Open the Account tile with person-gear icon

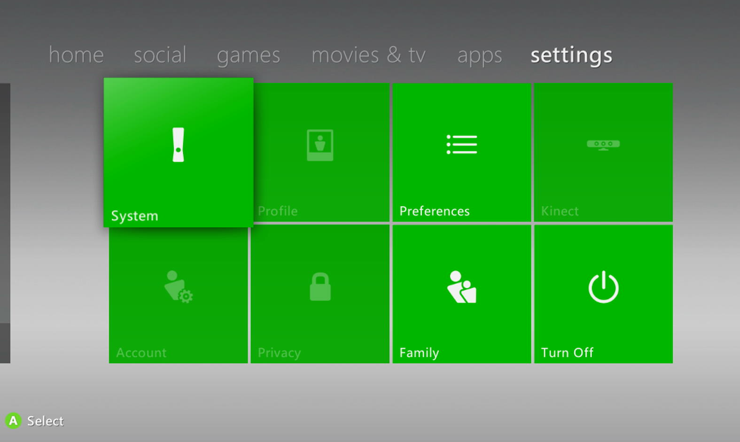[179, 295]
